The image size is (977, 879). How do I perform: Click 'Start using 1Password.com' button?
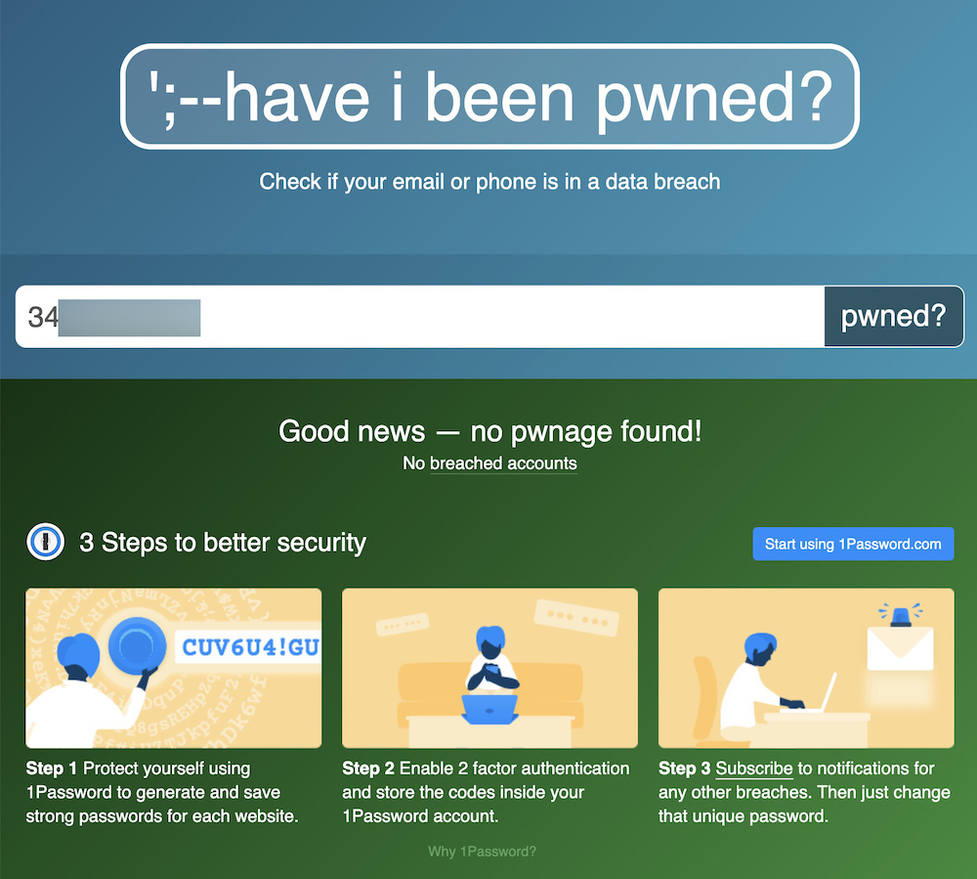tap(853, 544)
